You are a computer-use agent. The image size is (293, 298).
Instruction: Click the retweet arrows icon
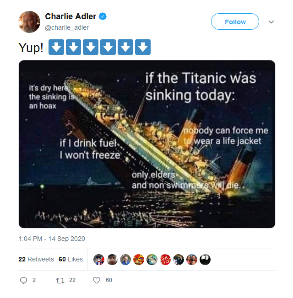[60, 281]
